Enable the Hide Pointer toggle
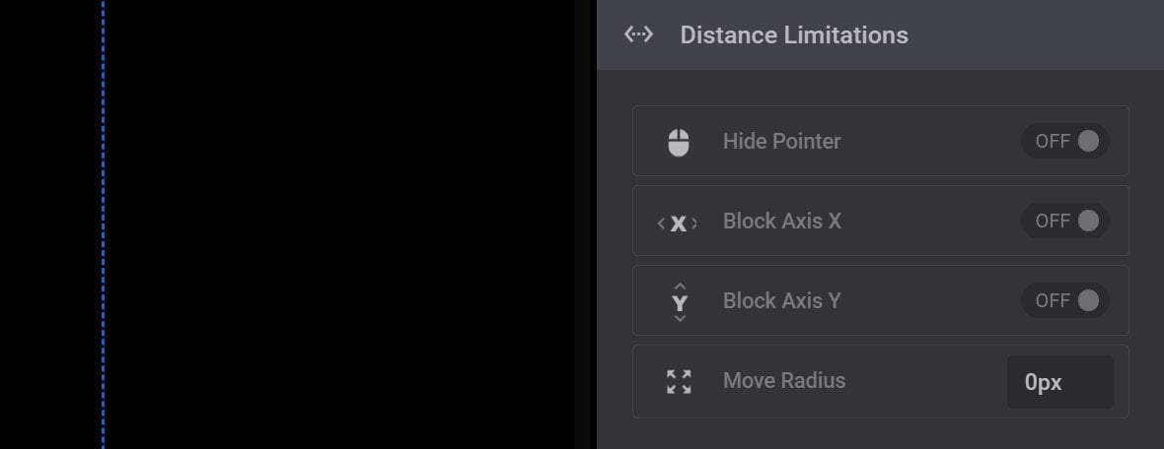Screen dimensions: 1164x449 pyautogui.click(x=1065, y=141)
